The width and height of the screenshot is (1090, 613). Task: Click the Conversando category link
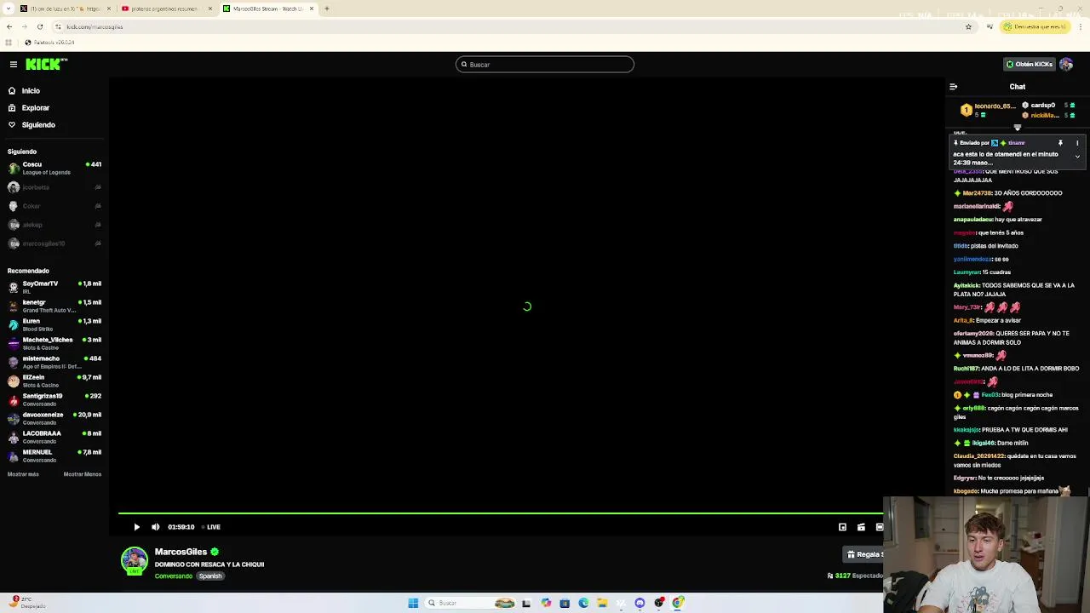tap(174, 576)
